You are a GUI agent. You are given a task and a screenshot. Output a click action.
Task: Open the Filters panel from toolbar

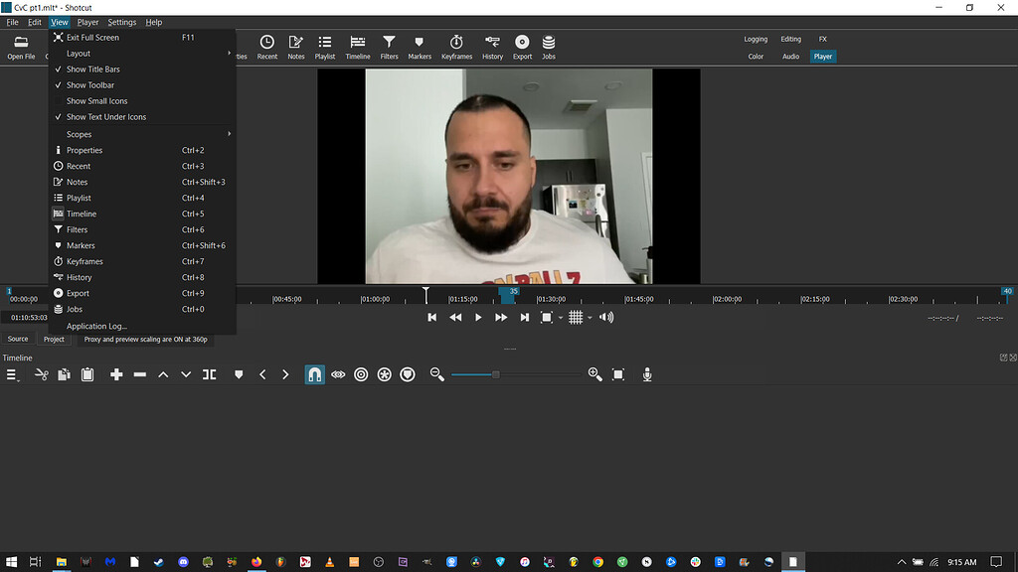tap(389, 47)
